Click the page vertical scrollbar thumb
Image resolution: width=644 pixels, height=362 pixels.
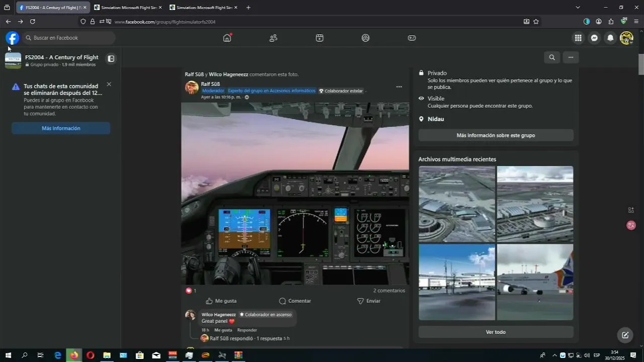pyautogui.click(x=641, y=64)
